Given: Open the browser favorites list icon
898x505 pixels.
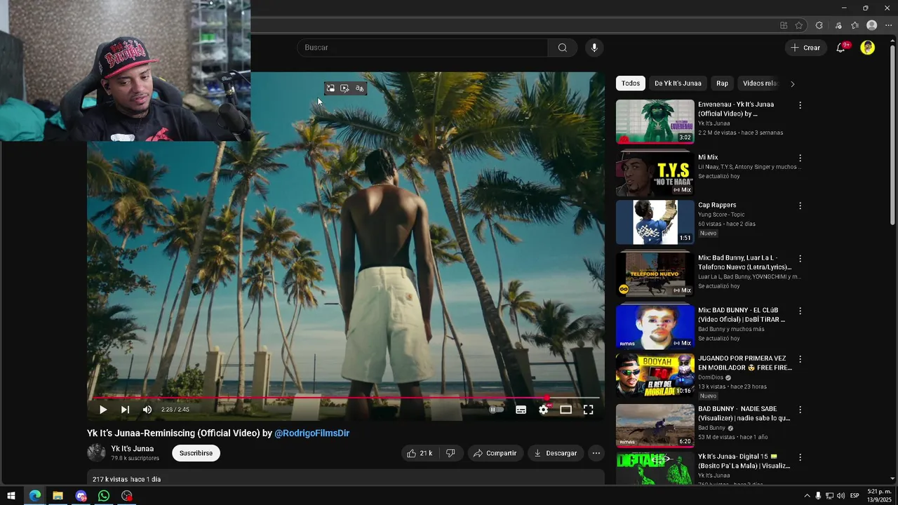Looking at the screenshot, I should tap(855, 25).
